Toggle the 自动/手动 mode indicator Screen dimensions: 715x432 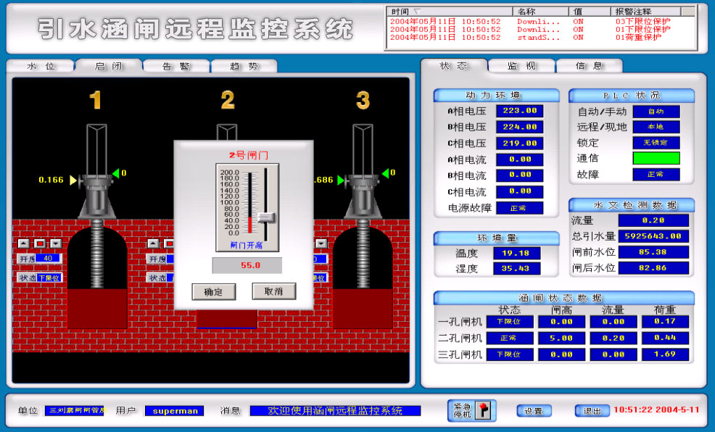click(656, 111)
